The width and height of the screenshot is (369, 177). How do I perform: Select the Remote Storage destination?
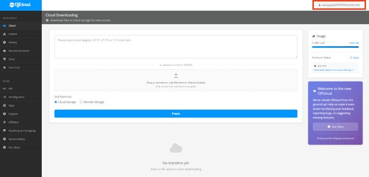[92, 102]
